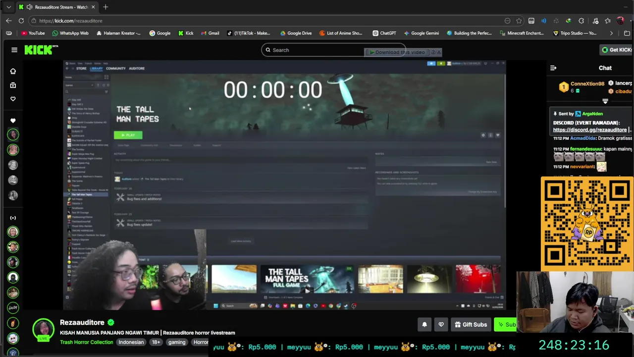Click browser back arrow
The height and width of the screenshot is (357, 634).
[x=8, y=21]
